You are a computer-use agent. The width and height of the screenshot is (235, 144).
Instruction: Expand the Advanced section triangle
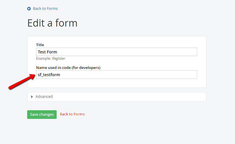(32, 97)
